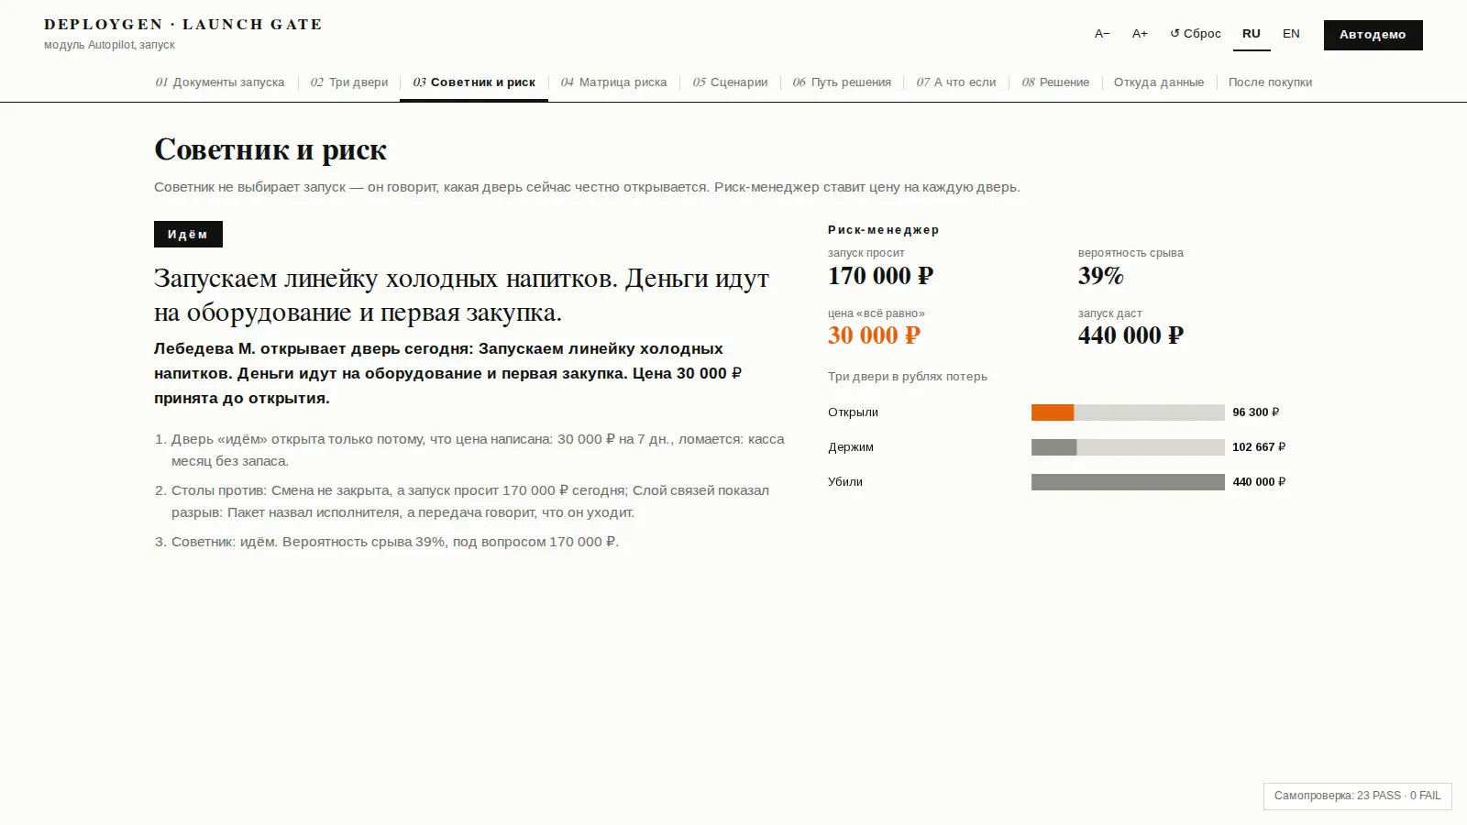The image size is (1467, 825).
Task: Open tab 04 Матрица риска
Action: (x=614, y=82)
